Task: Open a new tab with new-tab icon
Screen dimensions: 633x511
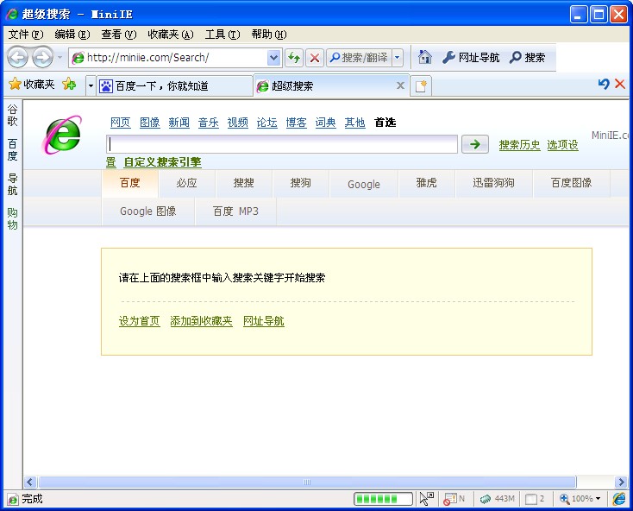Action: (x=421, y=86)
